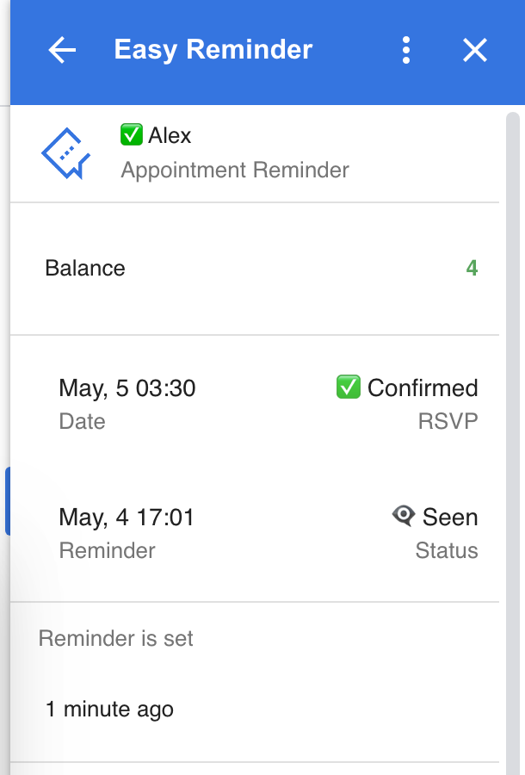The image size is (525, 775).
Task: Click the Easy Reminder ticket logo icon
Action: point(66,153)
